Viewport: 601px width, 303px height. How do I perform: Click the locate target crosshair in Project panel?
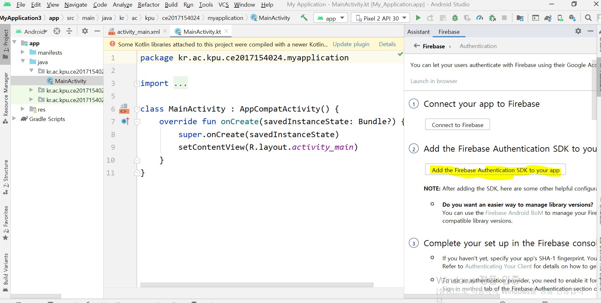point(57,31)
